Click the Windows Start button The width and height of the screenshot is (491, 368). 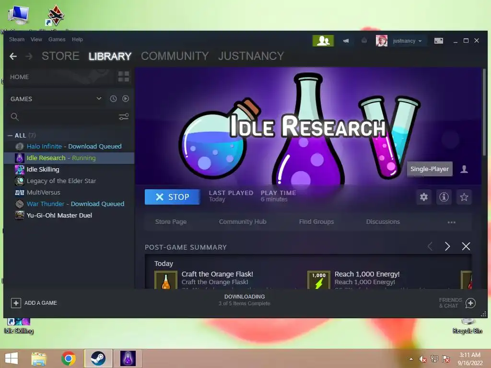tap(12, 358)
